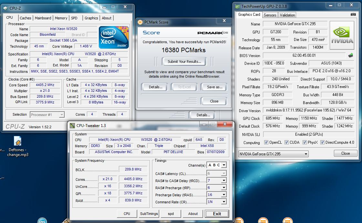Open the CAS# Latency (CL) dropdown
Viewport: 362px width, 223px height.
pos(217,173)
